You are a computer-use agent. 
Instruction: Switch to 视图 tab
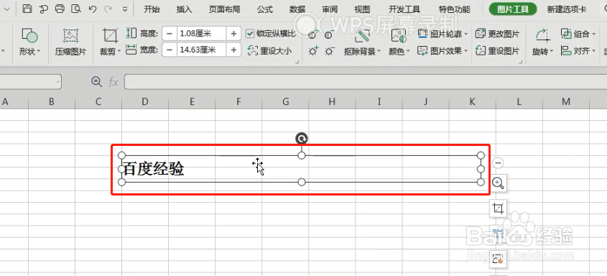362,9
